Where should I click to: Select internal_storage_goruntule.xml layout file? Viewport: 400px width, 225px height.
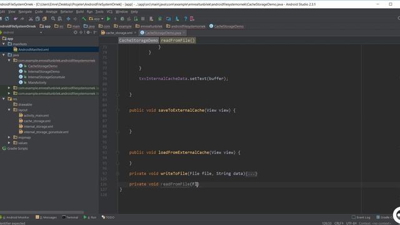[x=46, y=132]
